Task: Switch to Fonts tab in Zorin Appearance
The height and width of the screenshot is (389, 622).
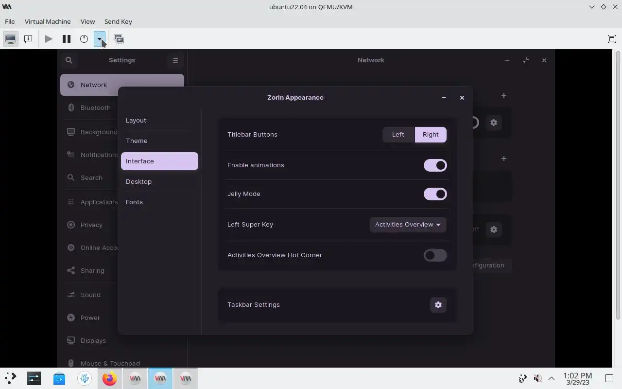Action: tap(159, 202)
